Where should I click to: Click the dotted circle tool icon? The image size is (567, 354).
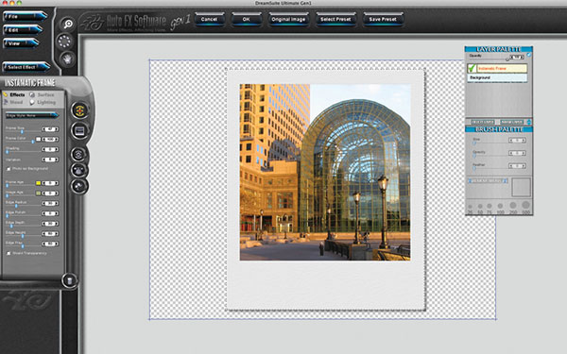click(65, 42)
